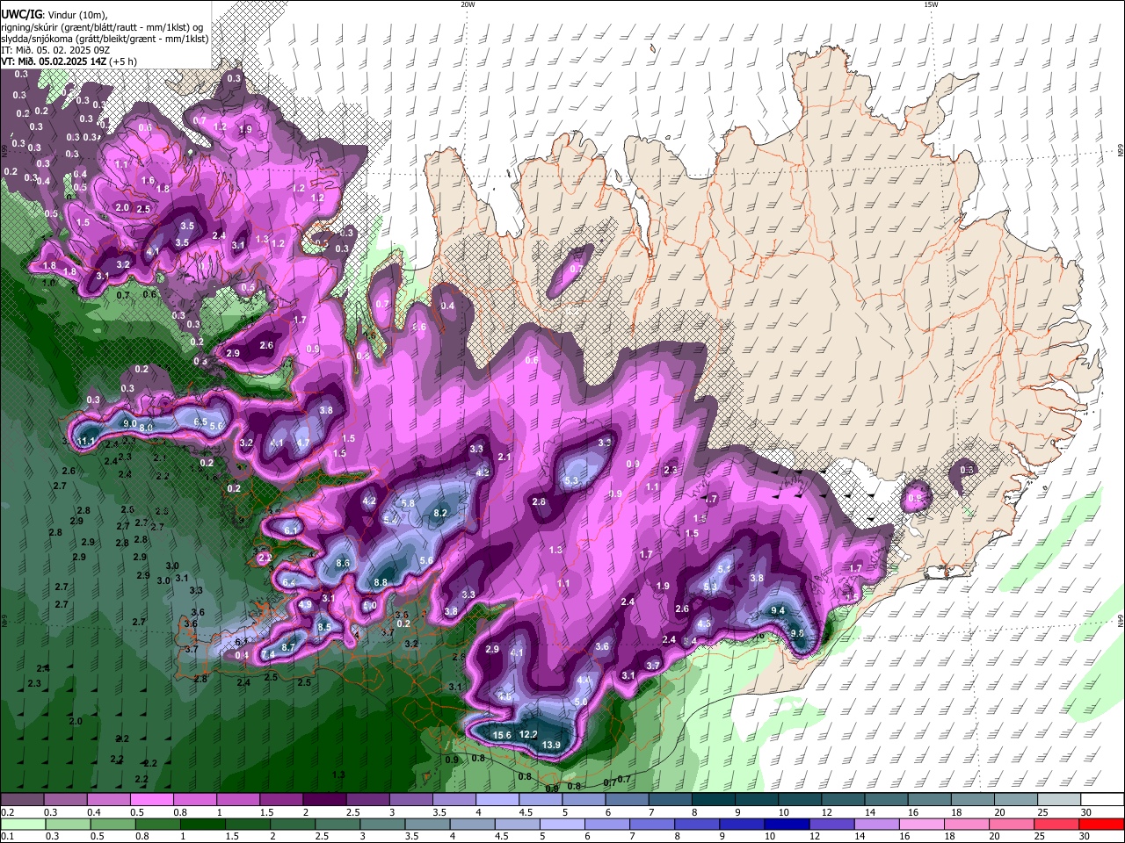Click the 11.1 value on western peninsula tip
The image size is (1125, 843).
point(86,441)
